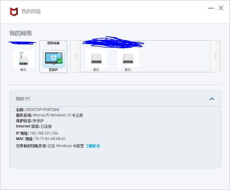
Task: Click the computer name DESKTOP-PDRTQK6
Action: (42, 109)
